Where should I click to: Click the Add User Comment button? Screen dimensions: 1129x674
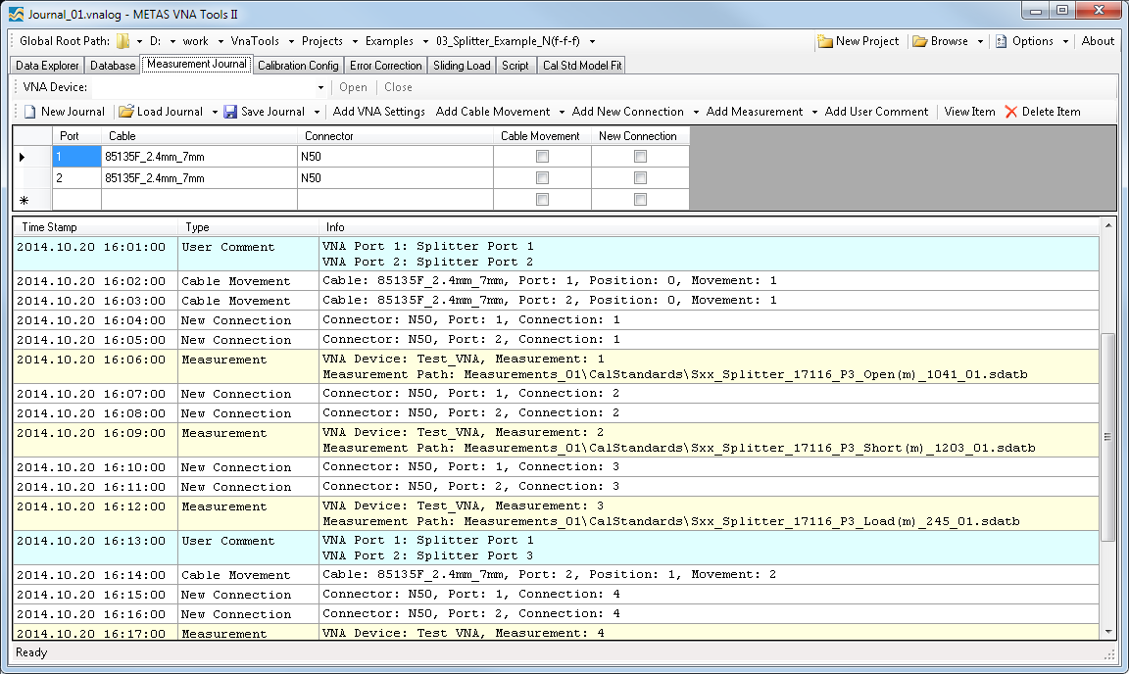[876, 112]
